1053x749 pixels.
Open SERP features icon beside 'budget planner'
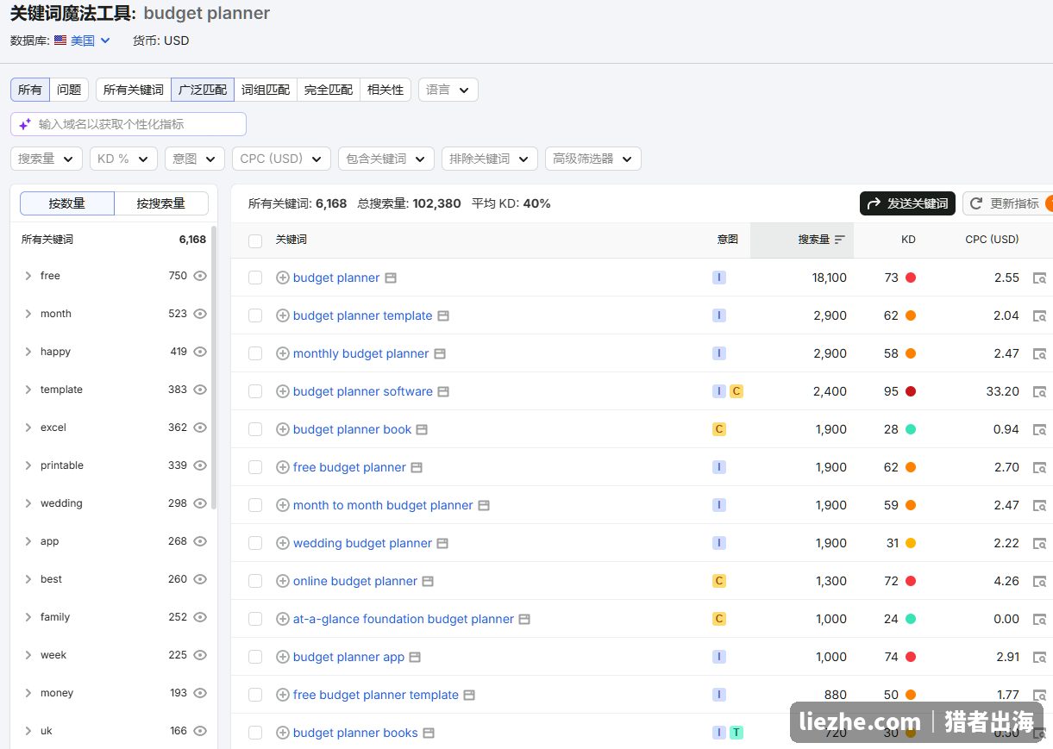[x=391, y=278]
